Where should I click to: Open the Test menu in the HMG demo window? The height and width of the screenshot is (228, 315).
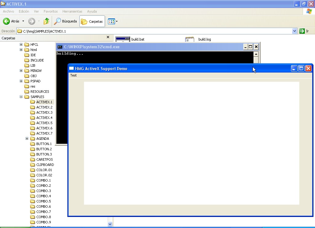[73, 75]
